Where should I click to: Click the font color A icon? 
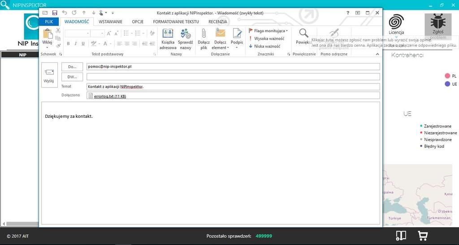coord(105,43)
